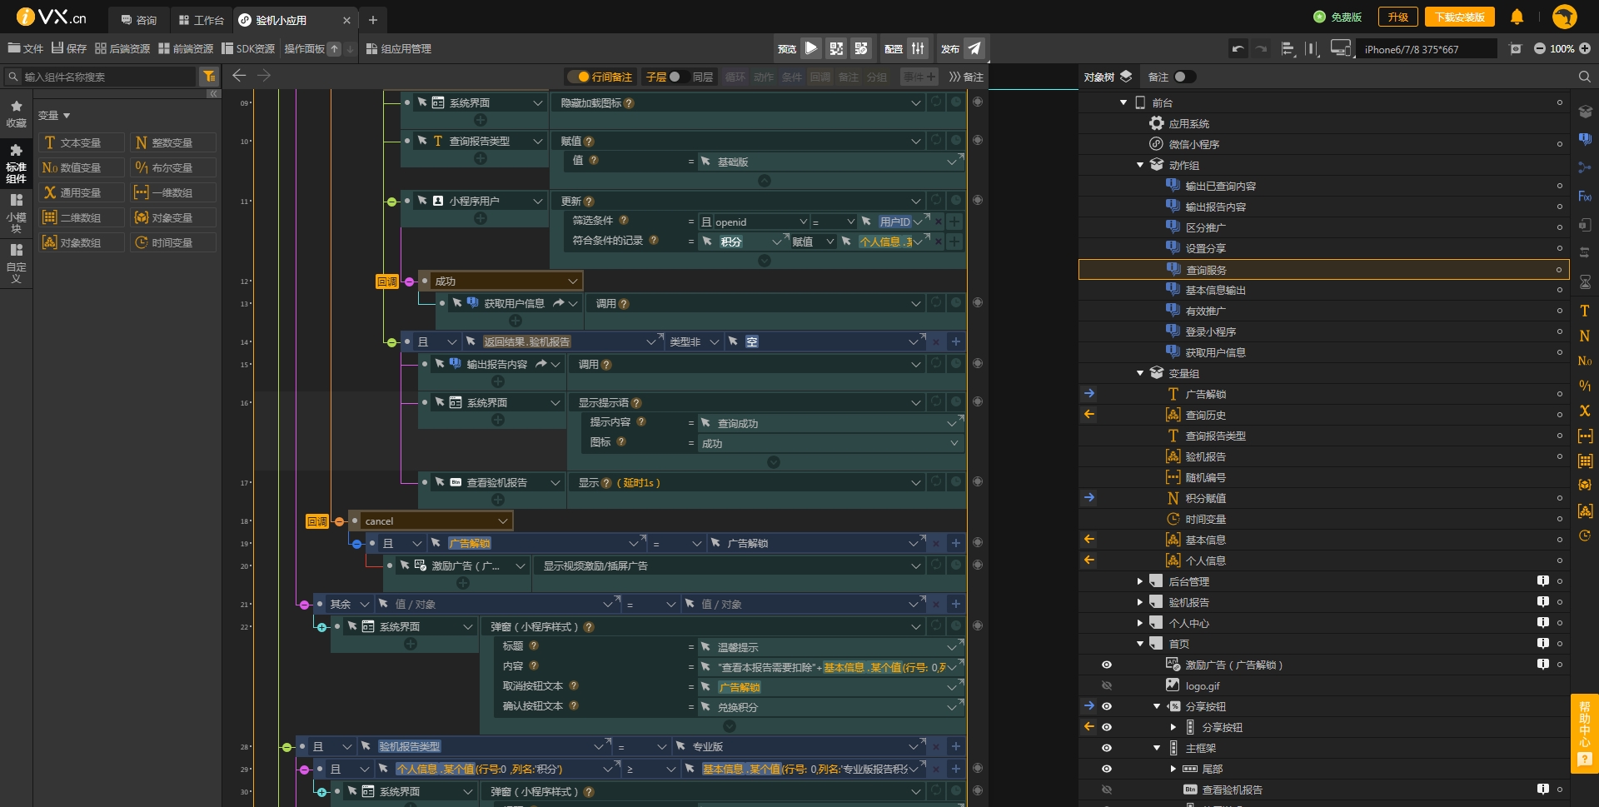The width and height of the screenshot is (1599, 807).
Task: Click the 帮助中心 help center button
Action: (1585, 733)
